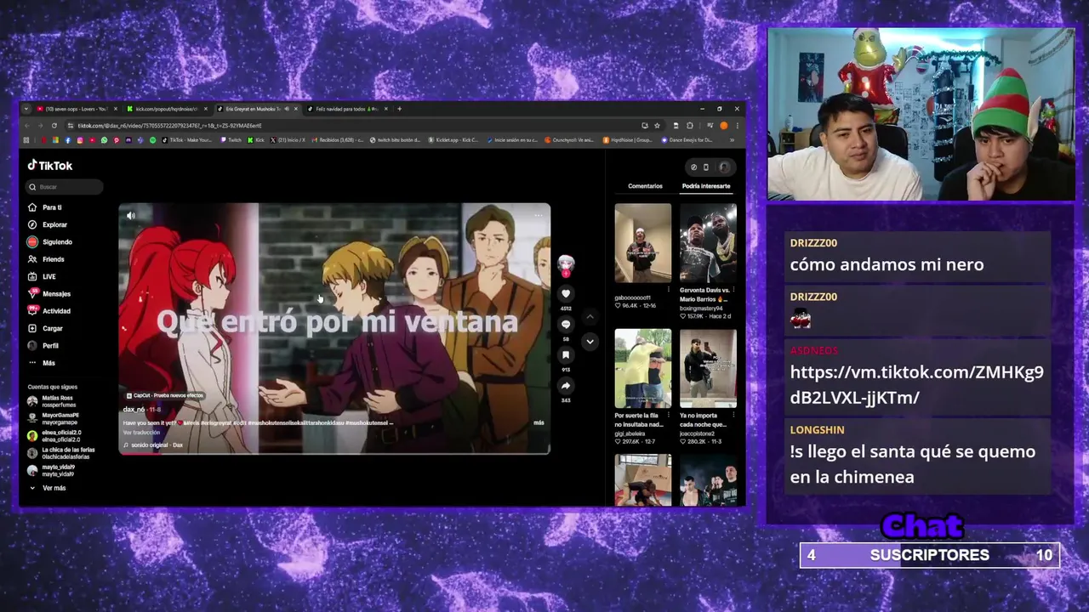Open the sonido original - Dax sound

(153, 445)
